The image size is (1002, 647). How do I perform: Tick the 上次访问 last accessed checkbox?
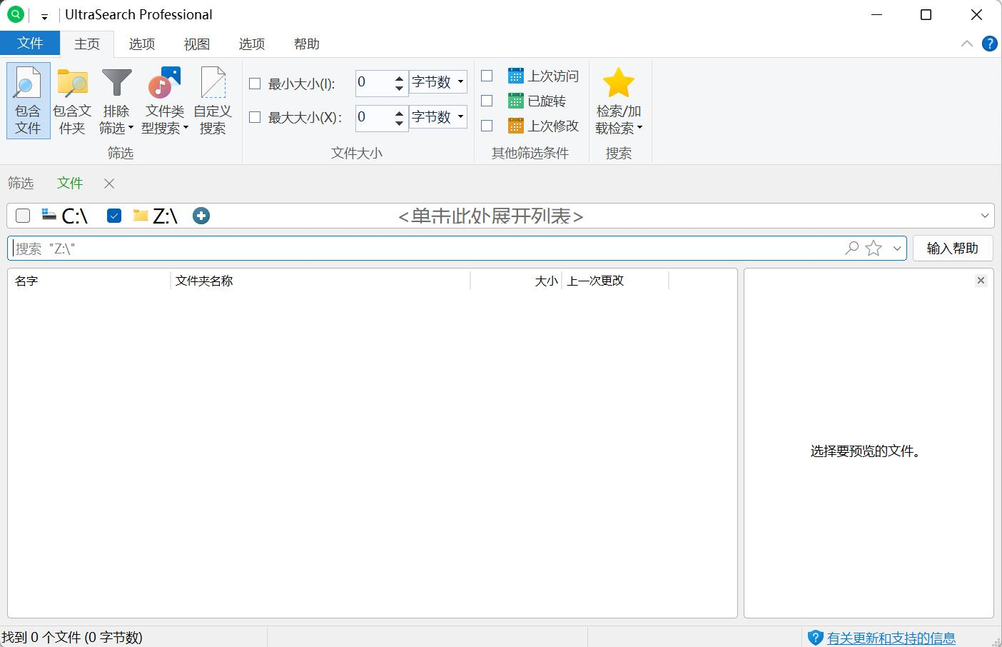click(487, 76)
